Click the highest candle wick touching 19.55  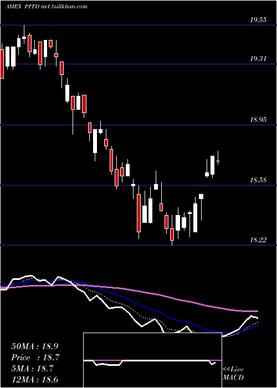point(24,34)
